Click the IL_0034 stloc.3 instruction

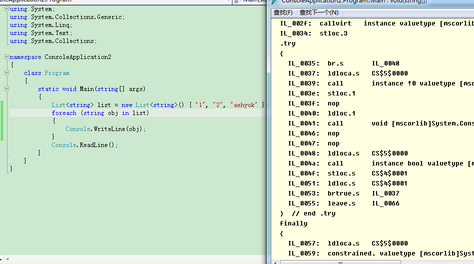(x=314, y=33)
